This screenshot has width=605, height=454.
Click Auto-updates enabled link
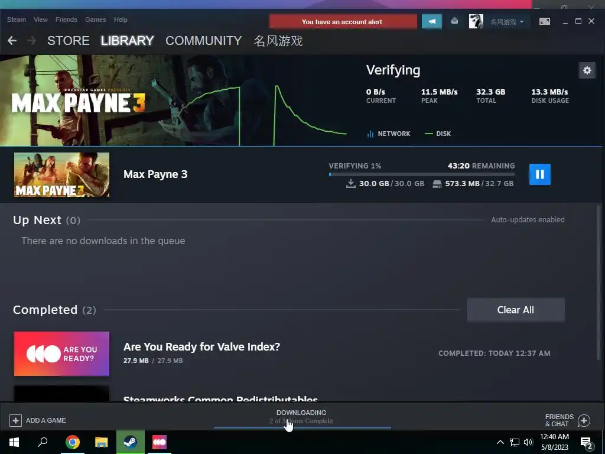coord(528,220)
